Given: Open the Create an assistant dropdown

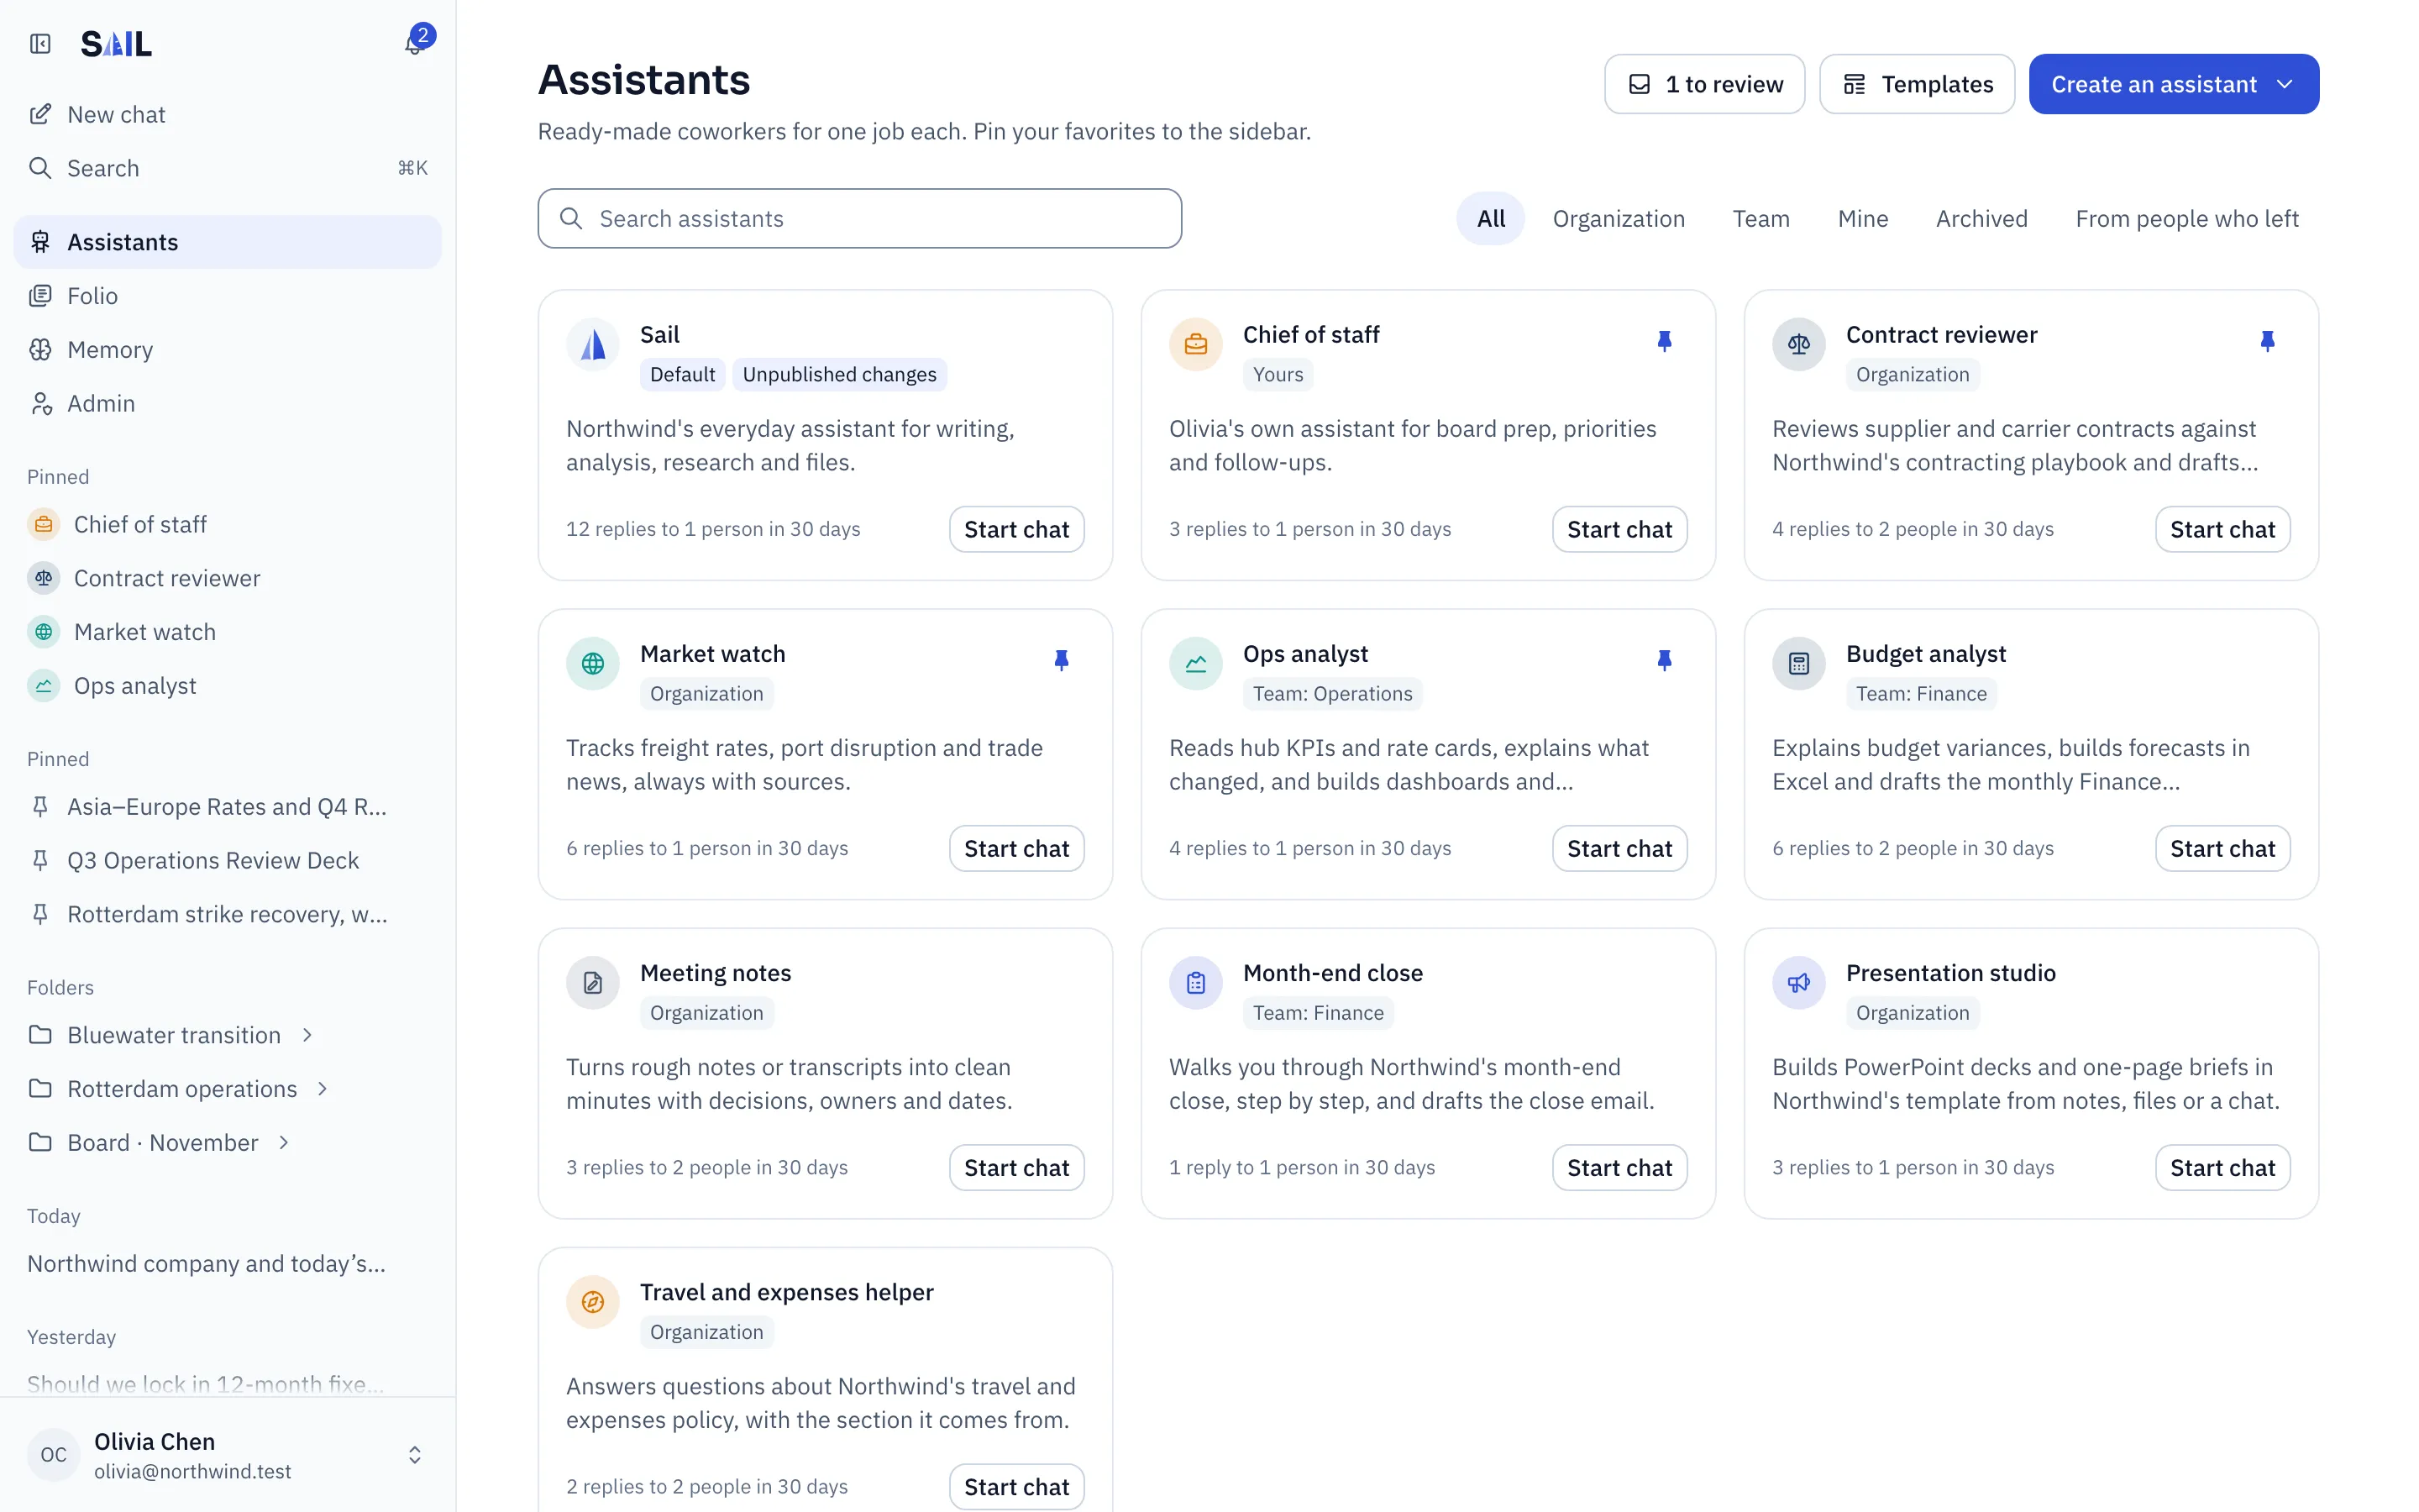Looking at the screenshot, I should click(2173, 84).
